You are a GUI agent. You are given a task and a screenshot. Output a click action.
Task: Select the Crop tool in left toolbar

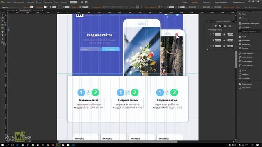pyautogui.click(x=2, y=18)
